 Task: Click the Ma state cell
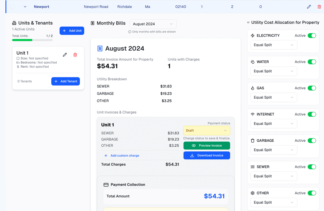click(x=147, y=7)
